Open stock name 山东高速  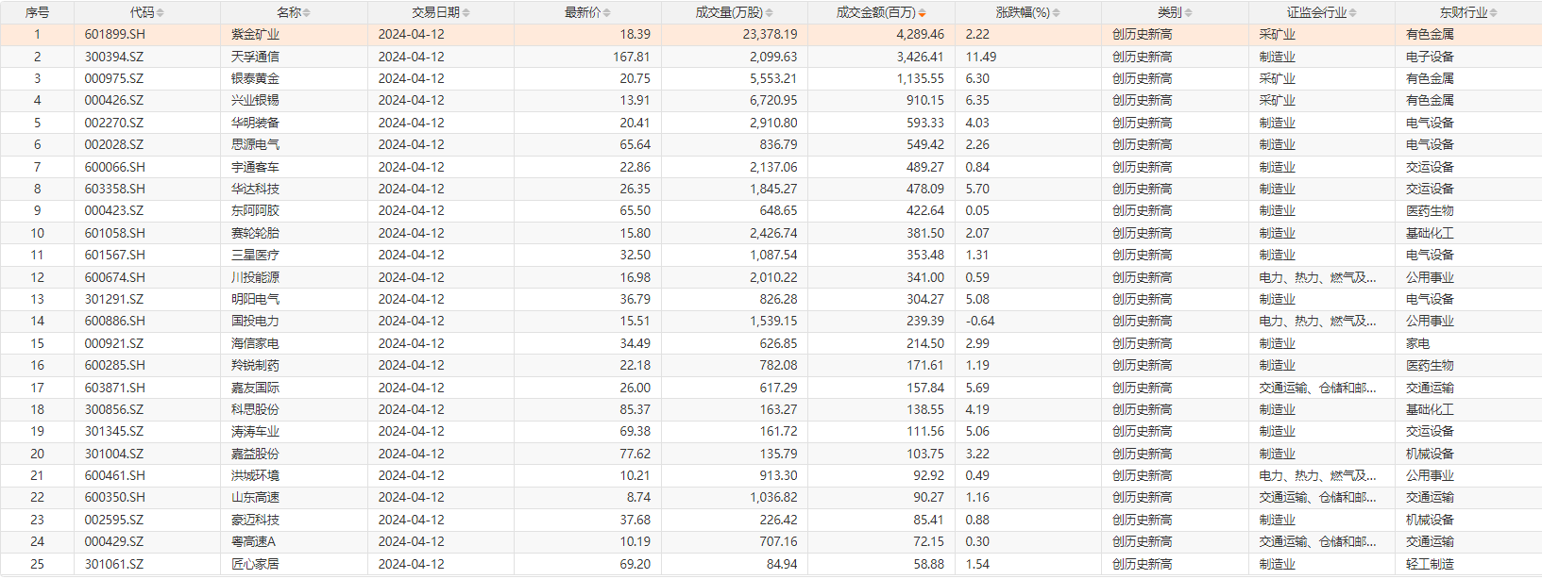(255, 497)
